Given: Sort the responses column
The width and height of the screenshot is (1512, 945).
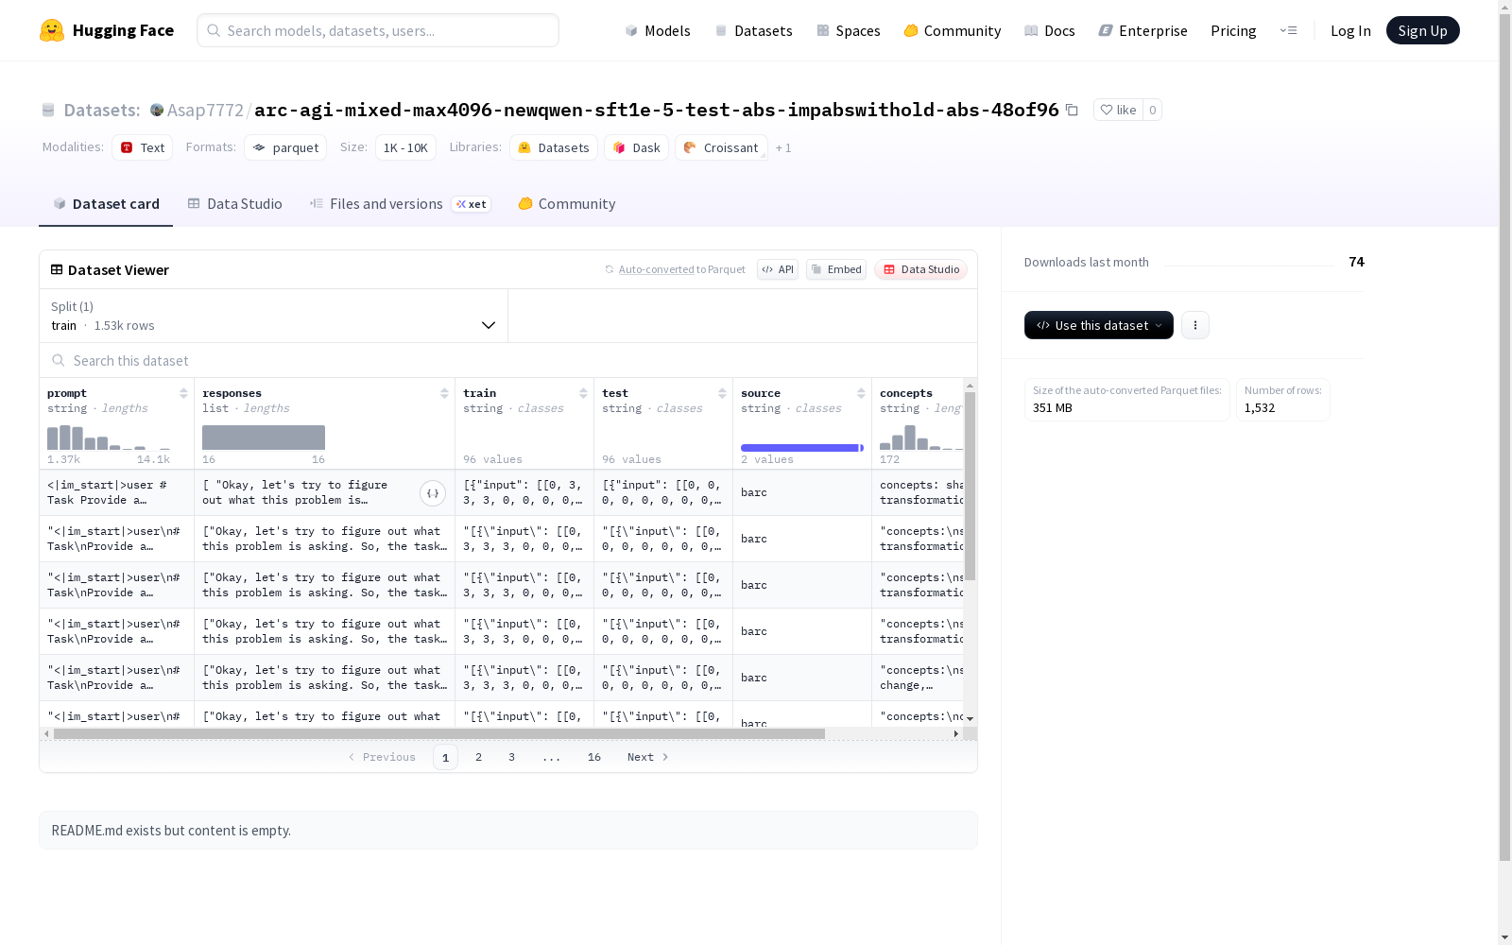Looking at the screenshot, I should pos(444,393).
